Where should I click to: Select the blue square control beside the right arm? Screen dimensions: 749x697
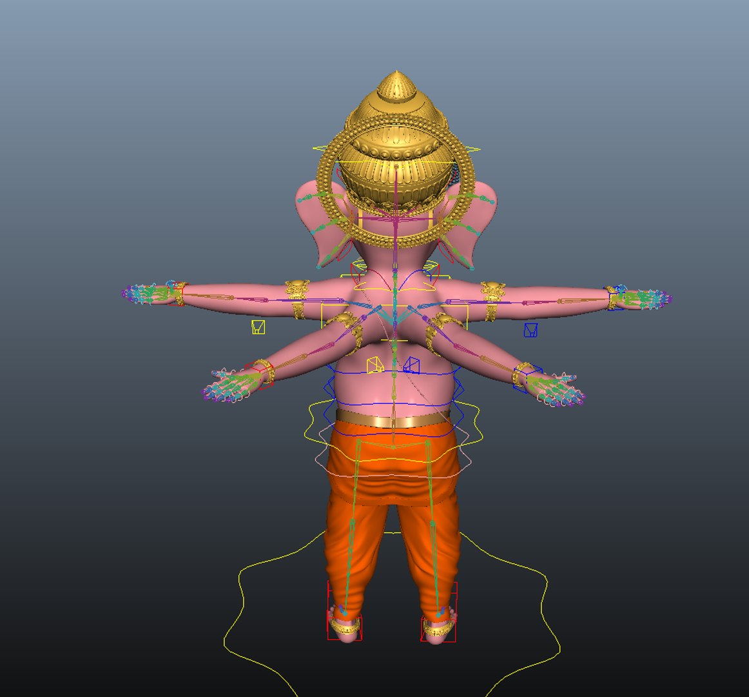[x=530, y=330]
